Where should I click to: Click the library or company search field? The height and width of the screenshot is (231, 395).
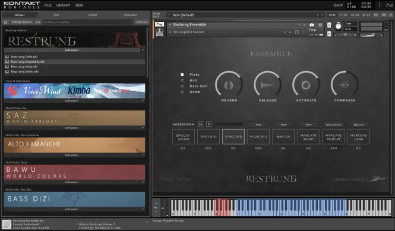[x=88, y=22]
